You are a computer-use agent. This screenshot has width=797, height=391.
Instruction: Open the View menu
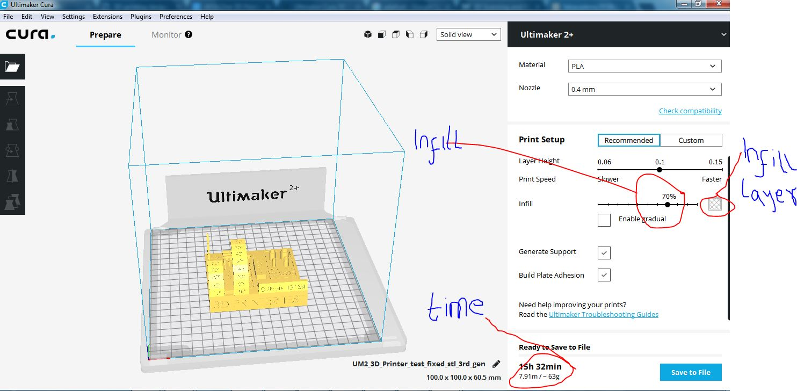[x=48, y=17]
